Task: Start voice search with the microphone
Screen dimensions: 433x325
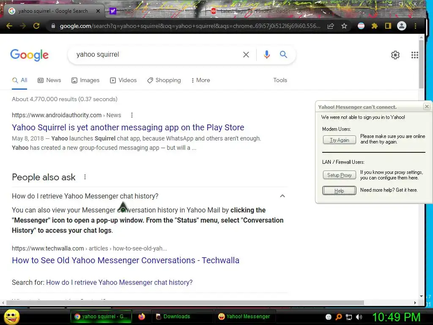Action: coord(266,55)
